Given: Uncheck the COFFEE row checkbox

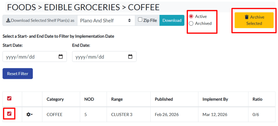Looking at the screenshot, I should [9, 114].
